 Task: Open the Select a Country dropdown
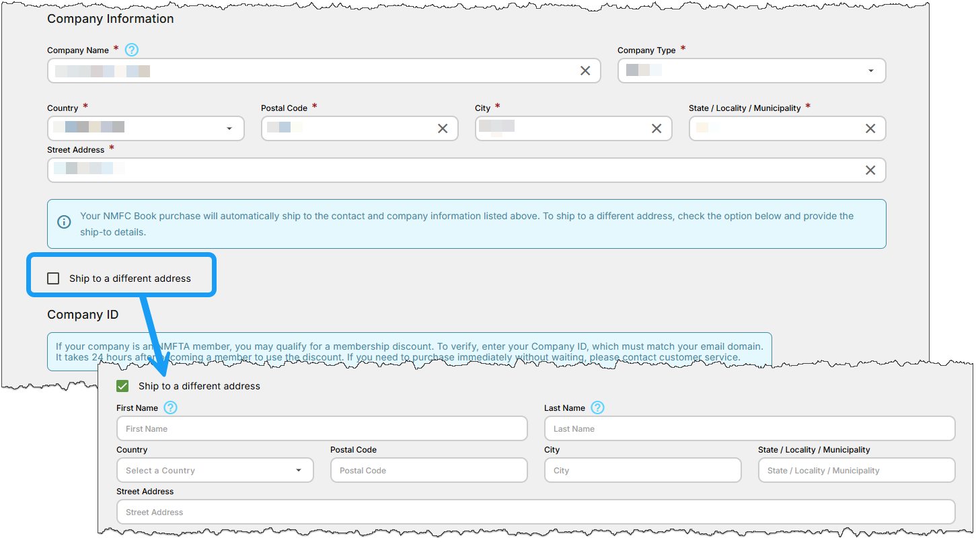click(x=215, y=471)
